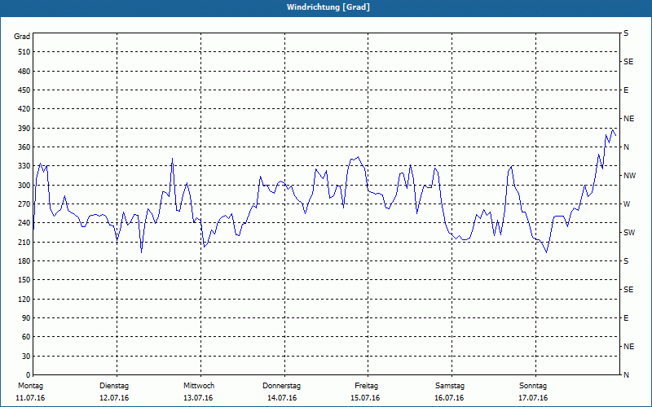Viewport: 652px width, 407px height.
Task: Click the Montag day label
Action: pyautogui.click(x=30, y=386)
